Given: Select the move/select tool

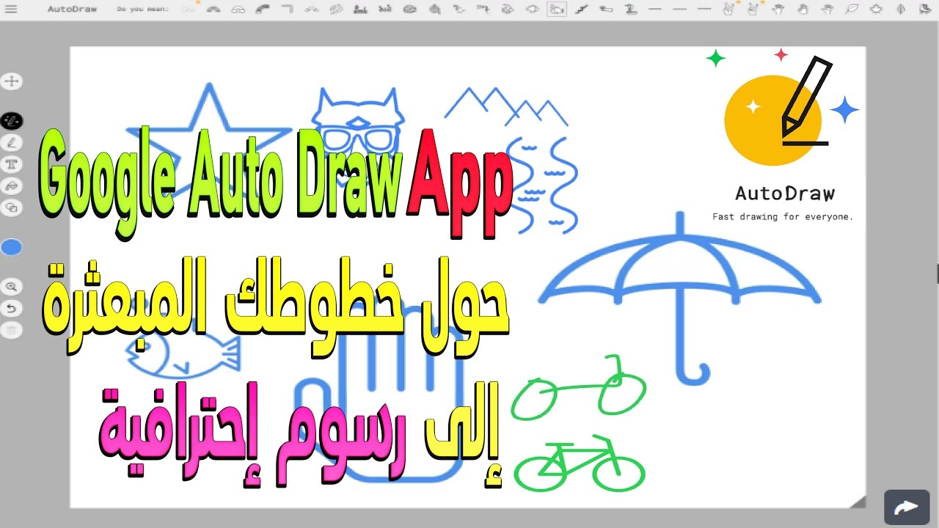Looking at the screenshot, I should tap(12, 81).
